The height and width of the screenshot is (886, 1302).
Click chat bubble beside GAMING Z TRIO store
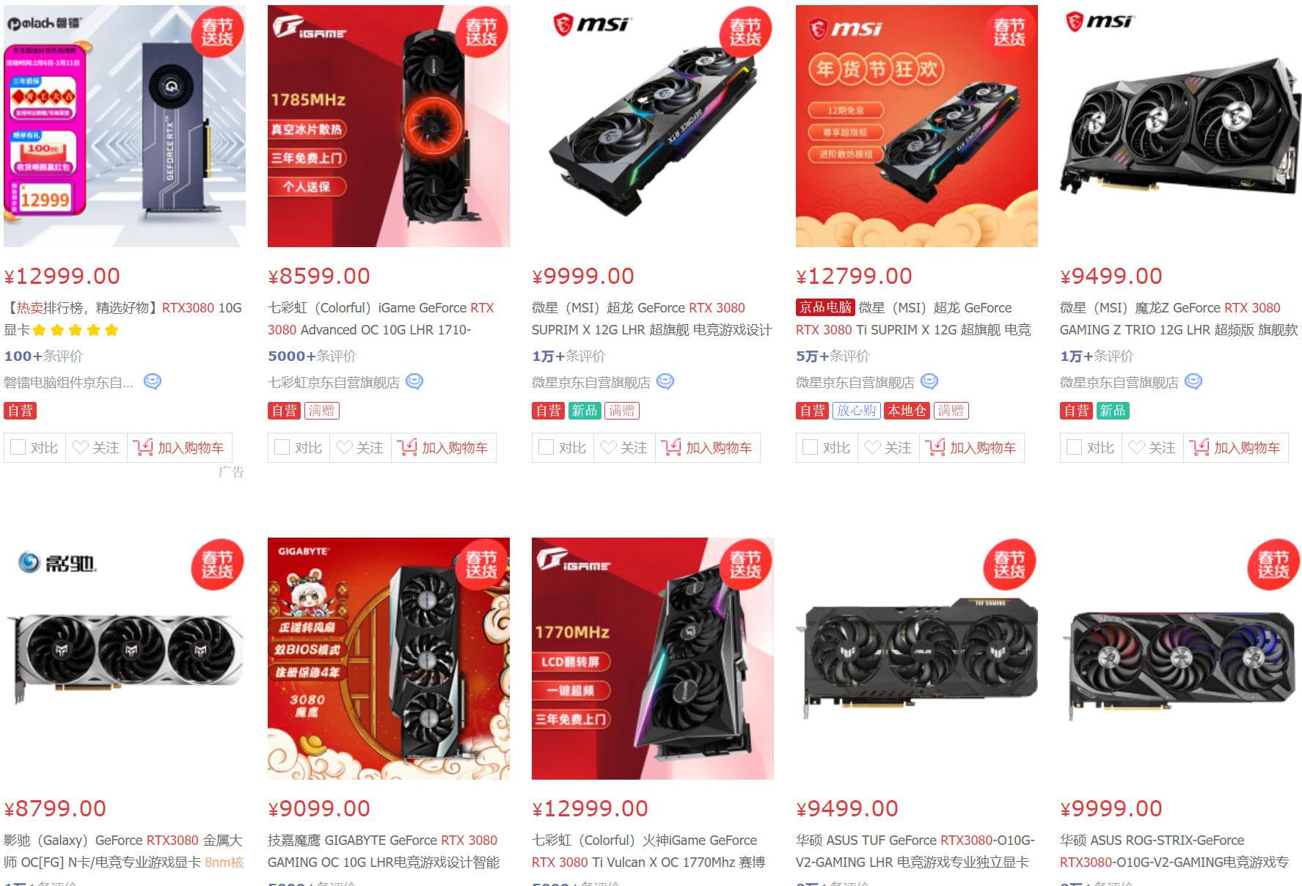pos(1193,382)
